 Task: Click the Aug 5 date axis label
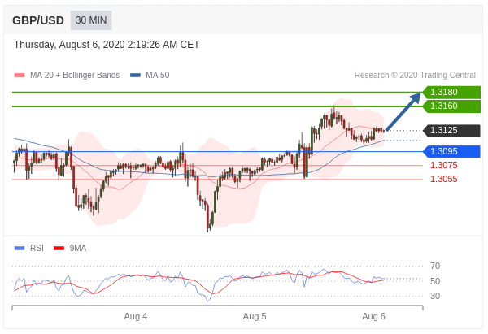tap(255, 316)
